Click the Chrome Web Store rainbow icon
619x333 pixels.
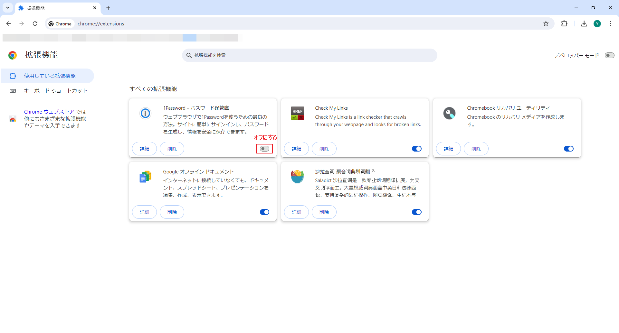point(13,119)
